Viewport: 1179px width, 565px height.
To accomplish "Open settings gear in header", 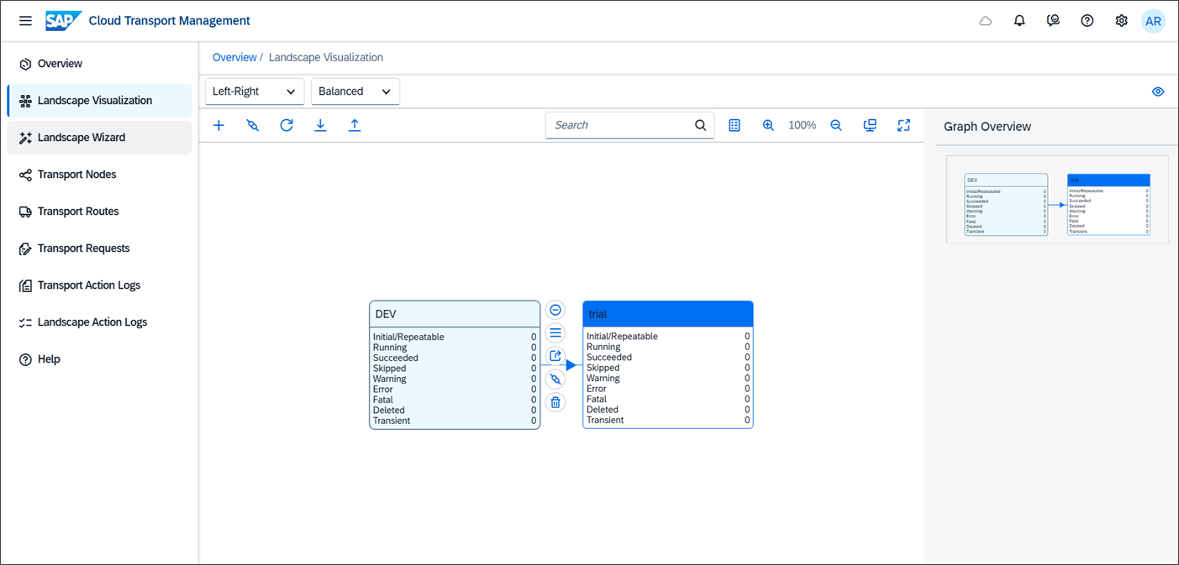I will pos(1121,21).
